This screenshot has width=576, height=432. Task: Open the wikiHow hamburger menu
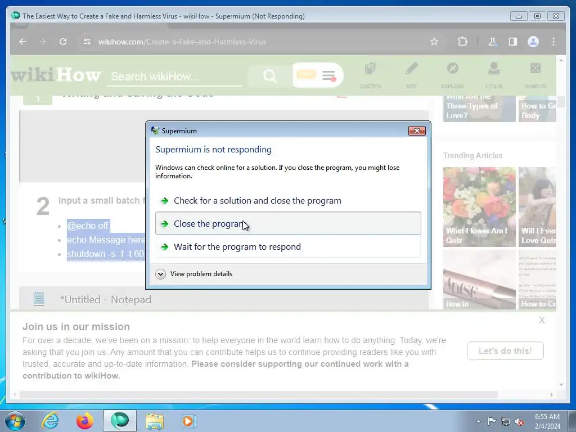tap(328, 76)
